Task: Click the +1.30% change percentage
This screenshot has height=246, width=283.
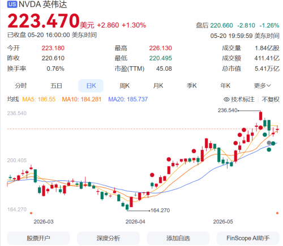Action: click(x=134, y=25)
